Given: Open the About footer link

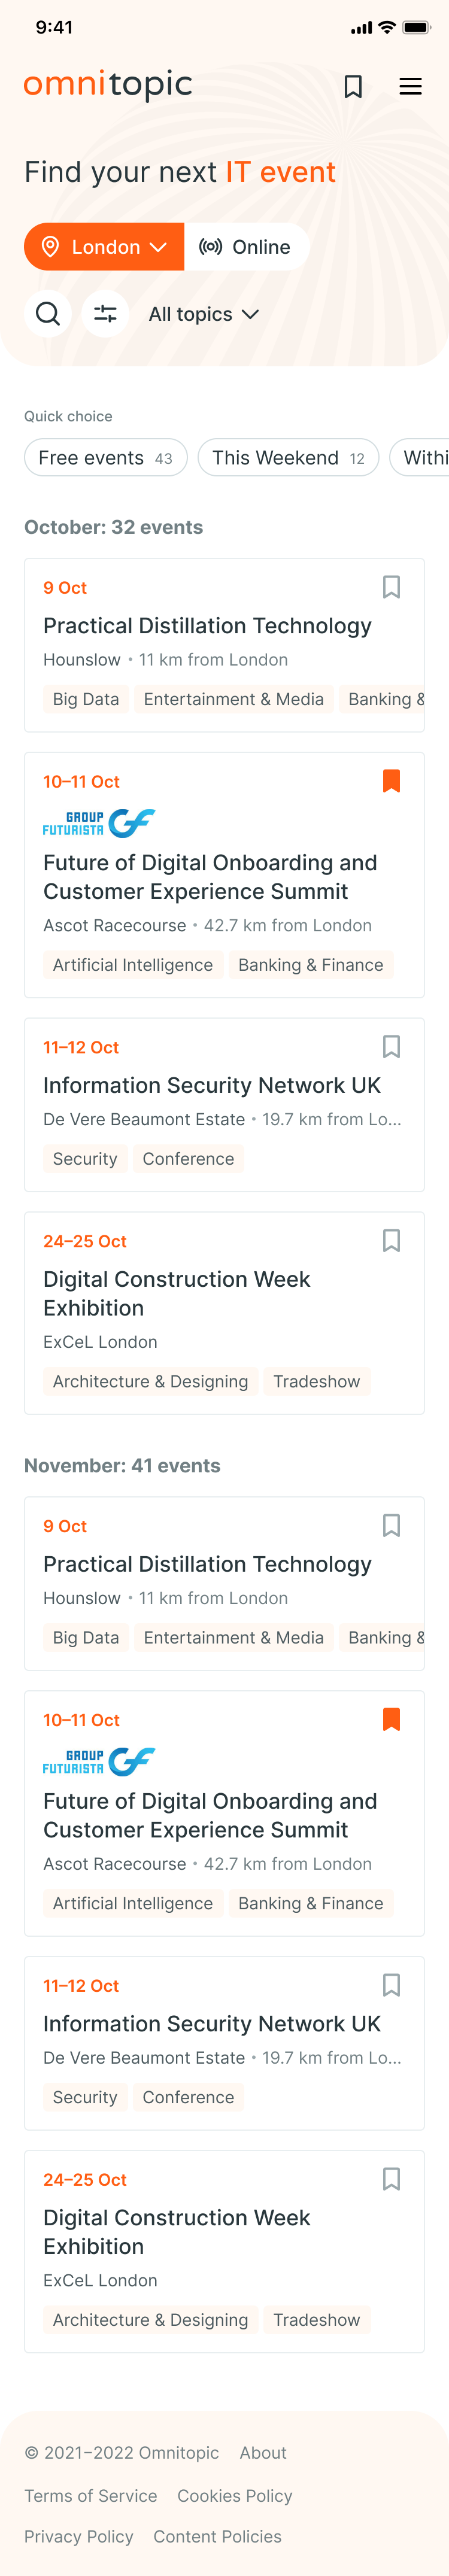Looking at the screenshot, I should pyautogui.click(x=263, y=2453).
